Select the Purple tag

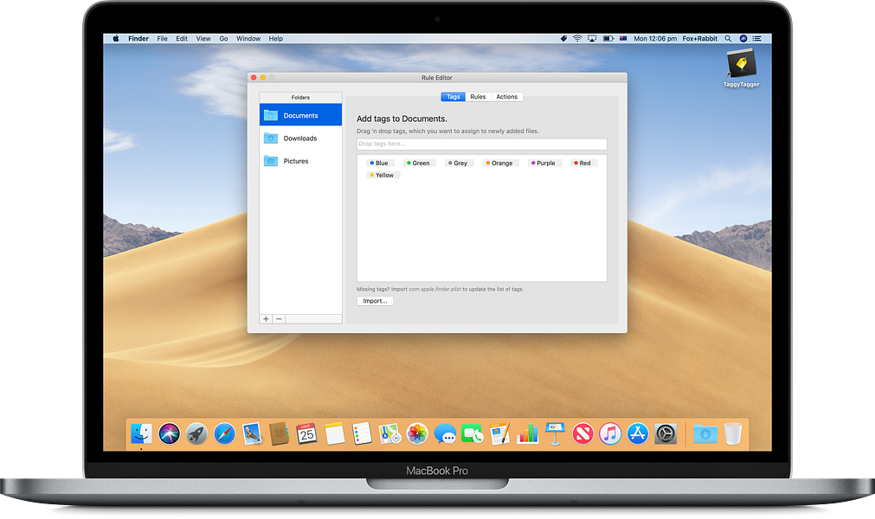(544, 163)
